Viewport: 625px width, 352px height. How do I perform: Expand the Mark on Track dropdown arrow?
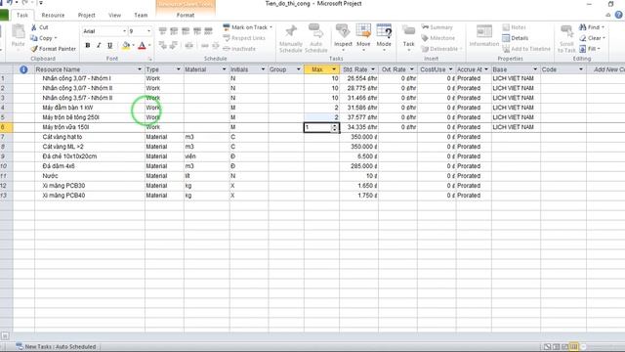271,27
